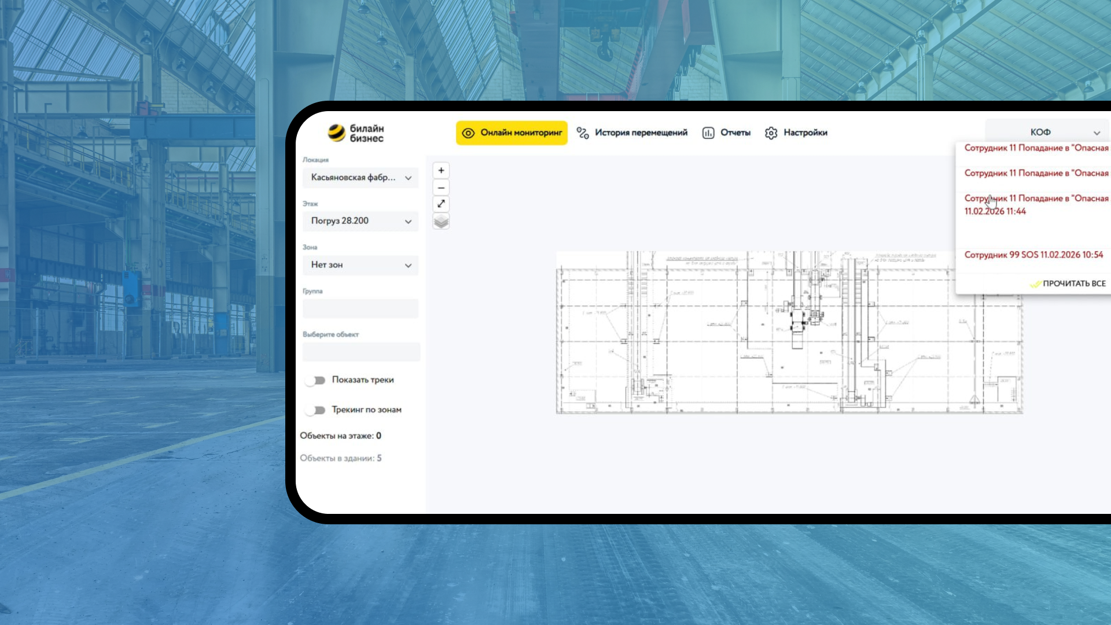
Task: Enable the Трекинг по зонам toggle
Action: pos(315,410)
